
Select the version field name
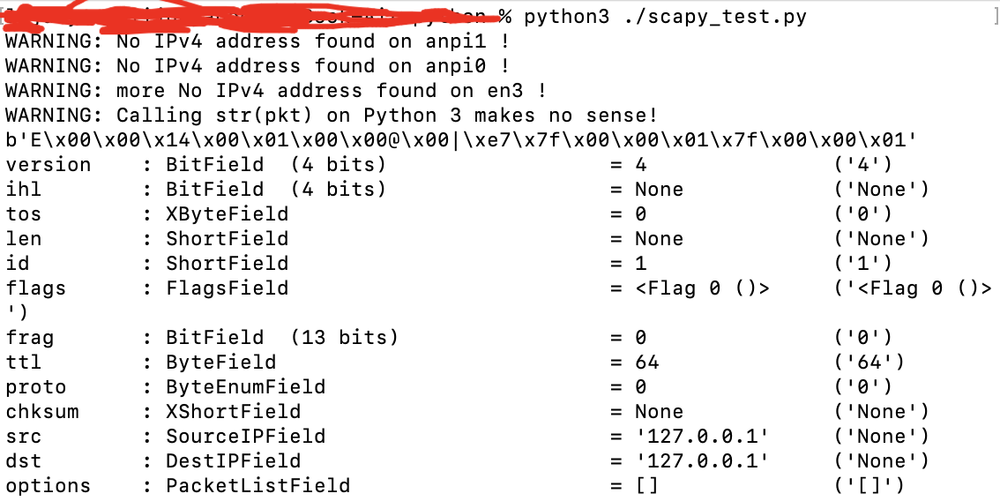49,165
